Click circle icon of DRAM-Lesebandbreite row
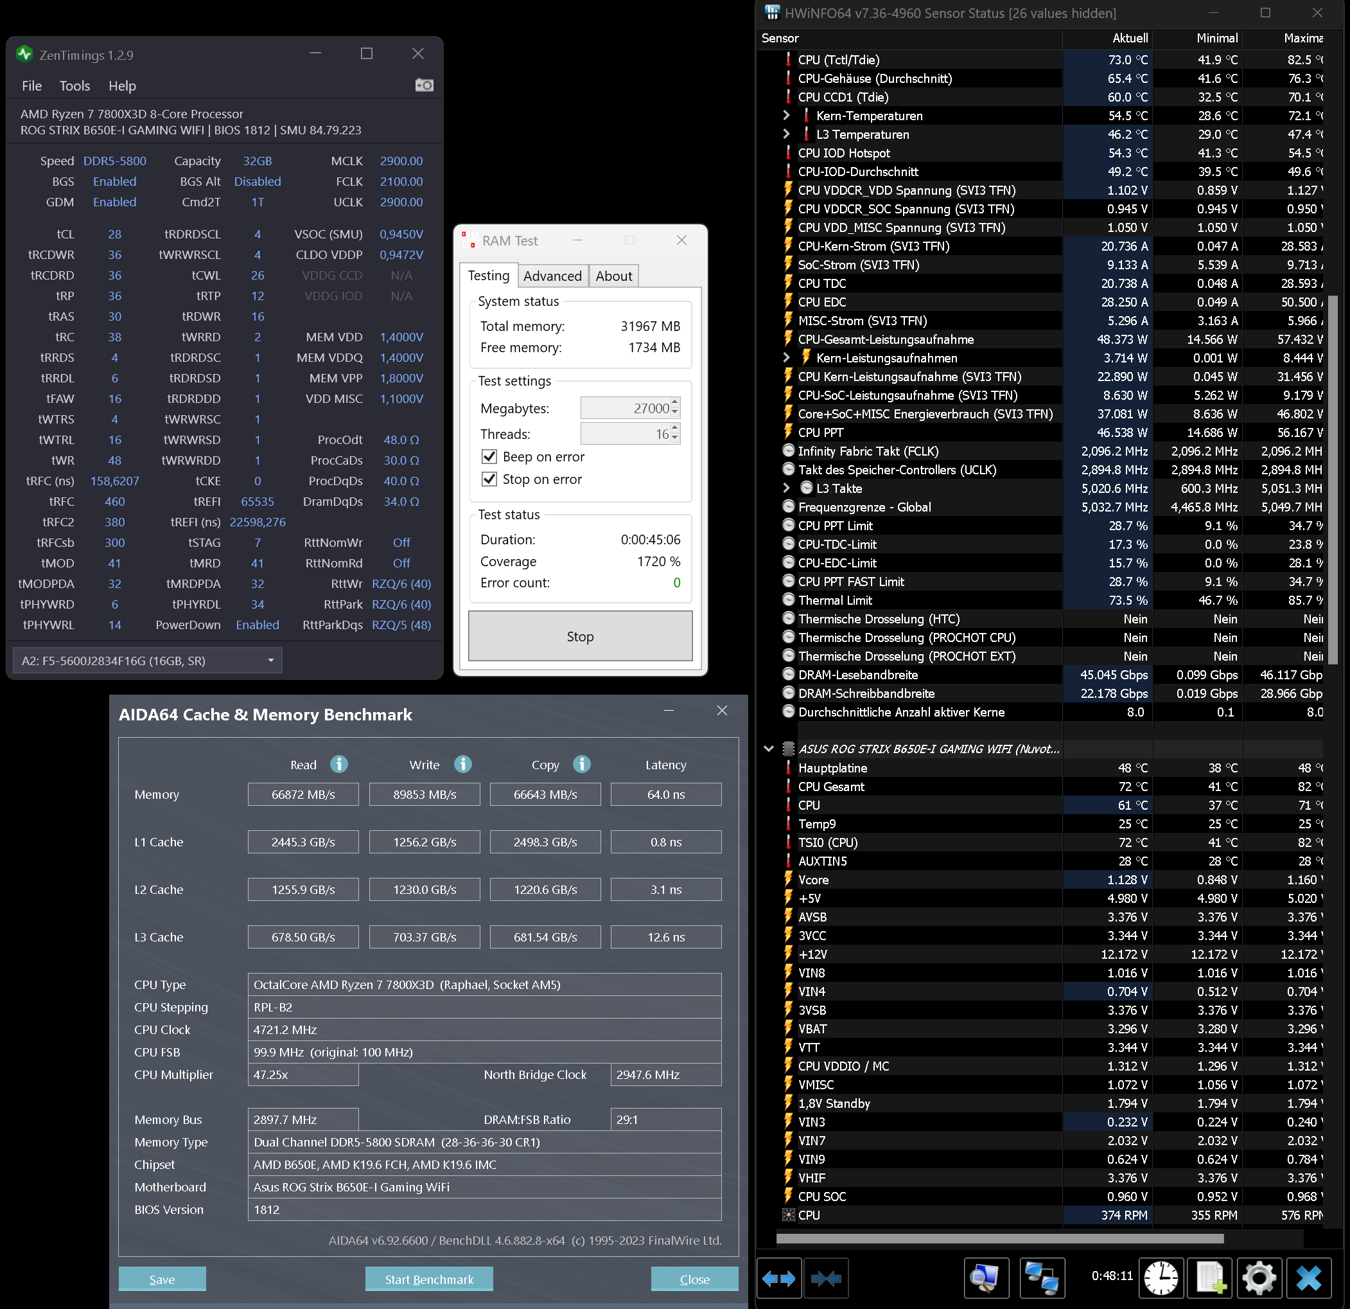The width and height of the screenshot is (1350, 1309). pos(789,674)
